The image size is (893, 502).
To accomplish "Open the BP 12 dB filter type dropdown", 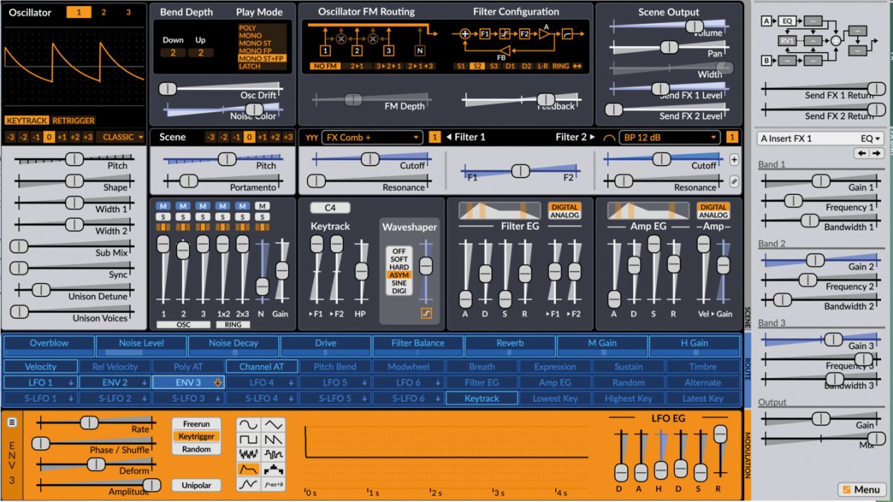I will 670,137.
